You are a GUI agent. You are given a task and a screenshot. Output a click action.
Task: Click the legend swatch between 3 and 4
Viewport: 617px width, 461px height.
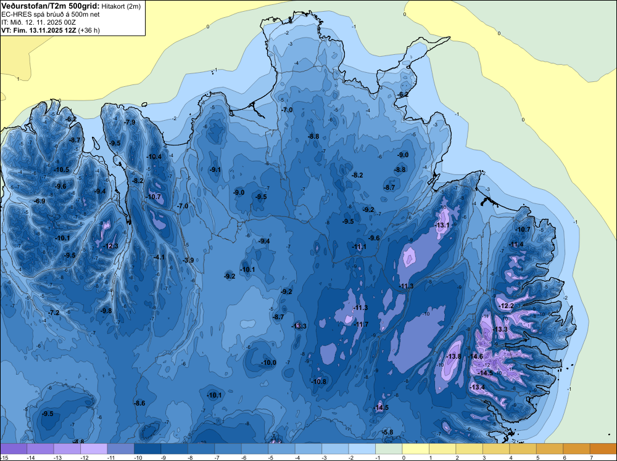[496, 449]
